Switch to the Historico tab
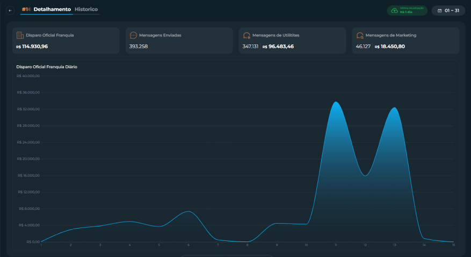Screen dimensions: 471x257 (86, 9)
